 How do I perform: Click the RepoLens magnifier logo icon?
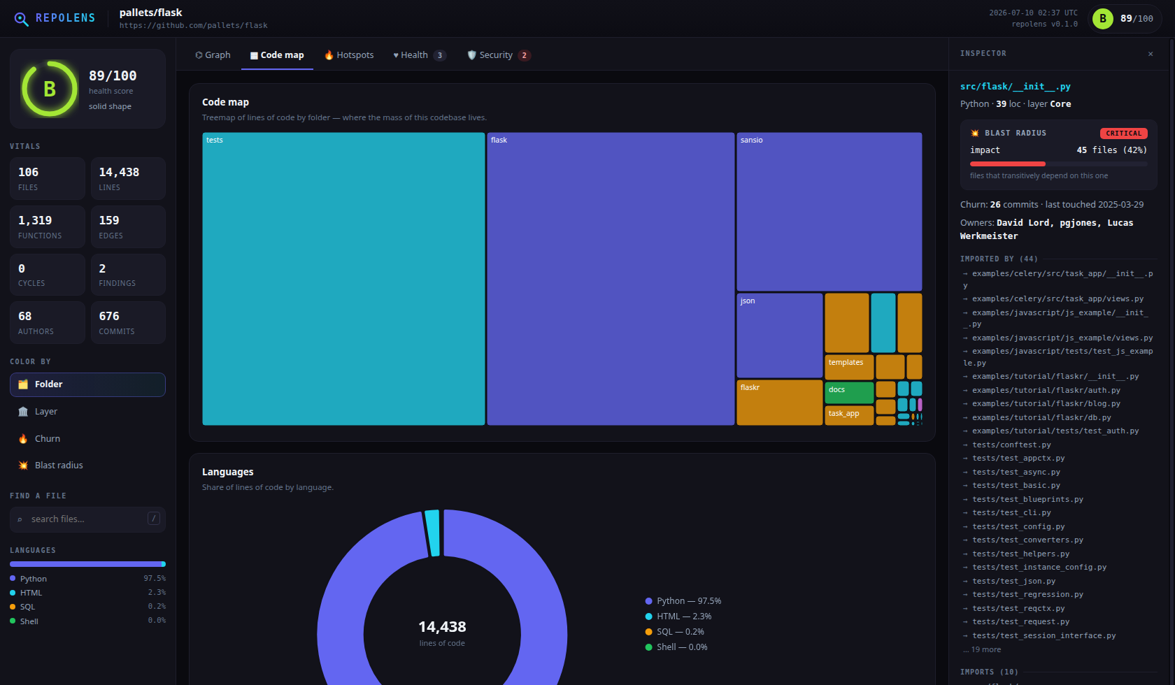tap(22, 19)
